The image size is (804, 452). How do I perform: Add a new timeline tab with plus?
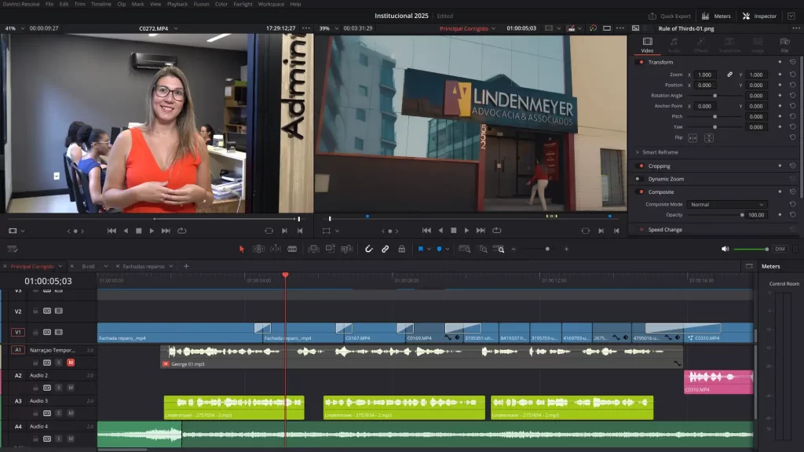coord(186,267)
